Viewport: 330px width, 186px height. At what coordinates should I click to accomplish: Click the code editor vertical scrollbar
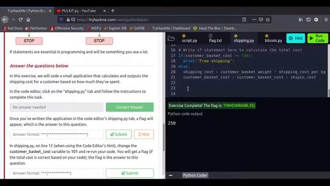pos(329,92)
